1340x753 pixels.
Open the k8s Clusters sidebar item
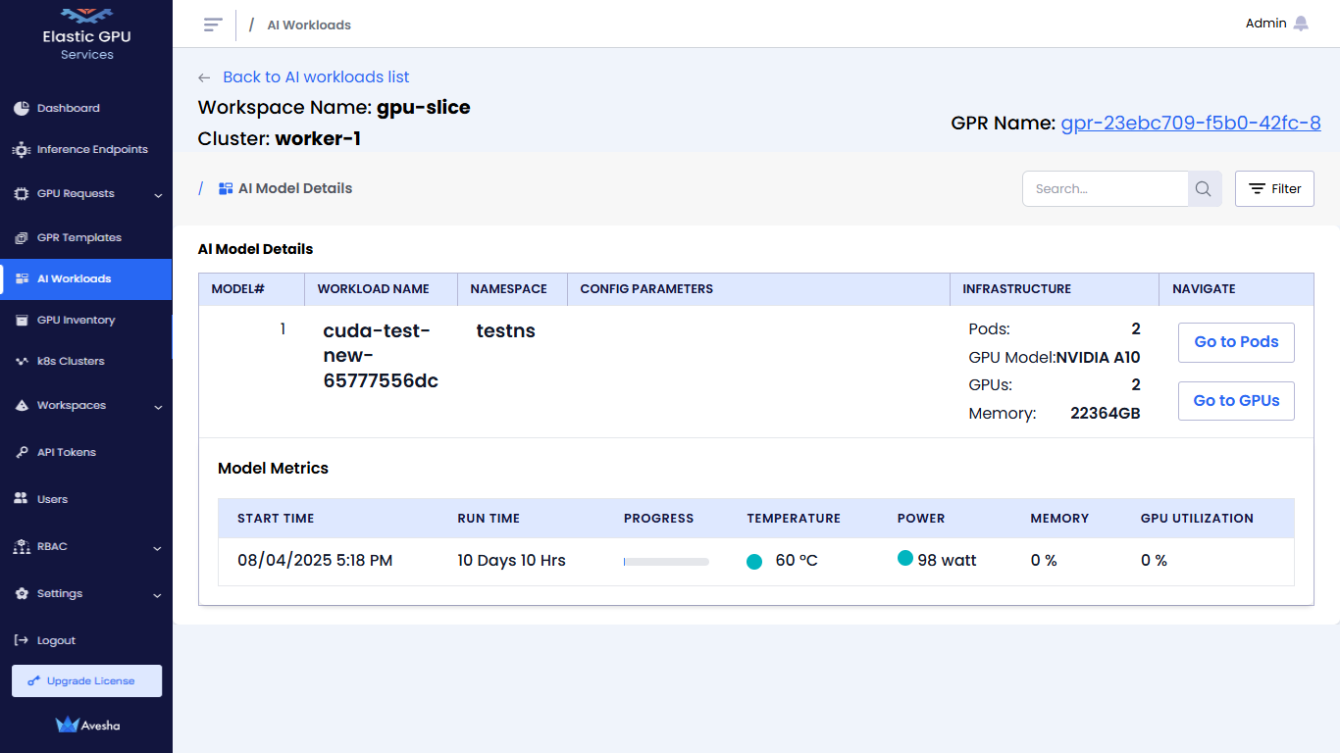[70, 362]
